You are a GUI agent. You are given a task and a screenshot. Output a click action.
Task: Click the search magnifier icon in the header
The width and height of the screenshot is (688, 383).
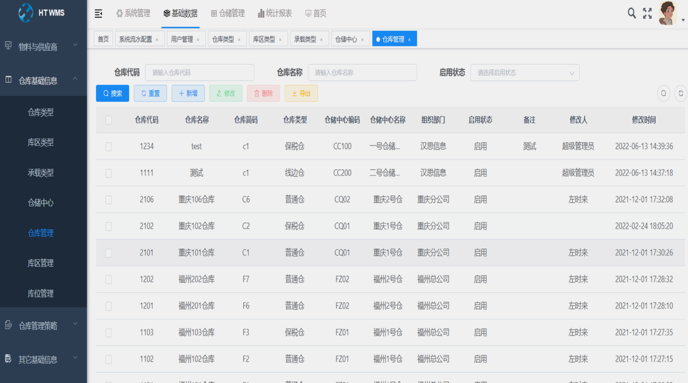[632, 13]
